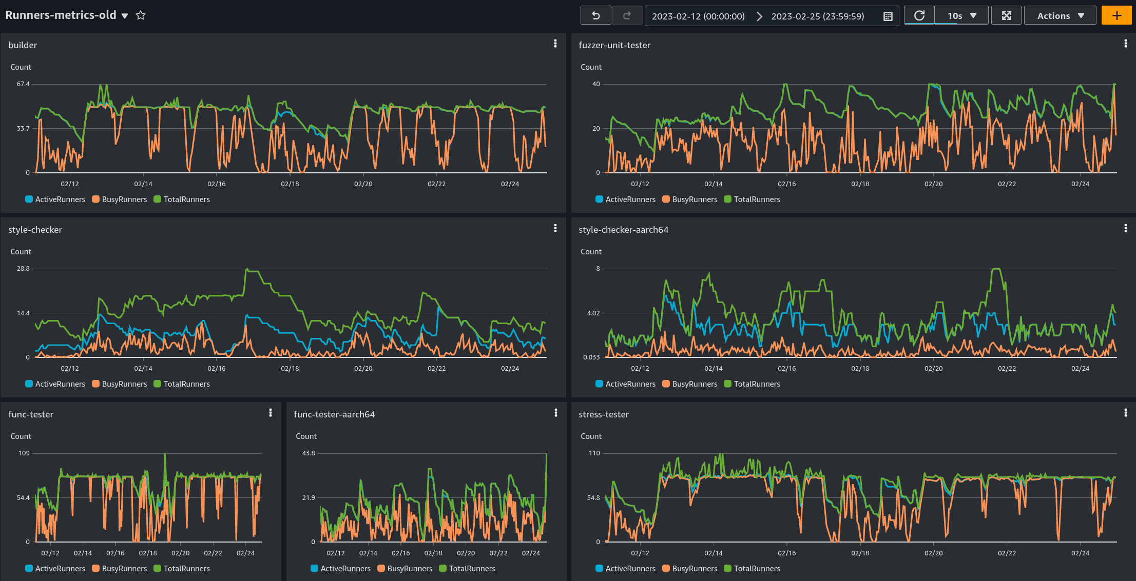Click the start date 2023-02-12 field

click(698, 16)
